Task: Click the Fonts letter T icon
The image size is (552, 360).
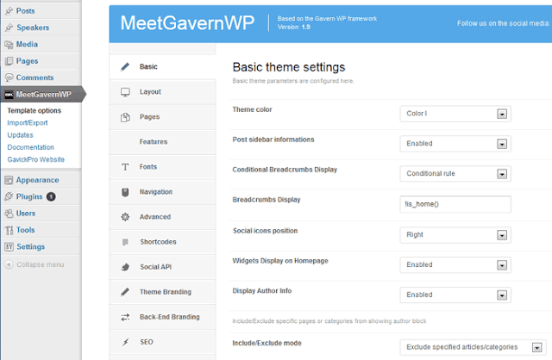Action: click(125, 166)
